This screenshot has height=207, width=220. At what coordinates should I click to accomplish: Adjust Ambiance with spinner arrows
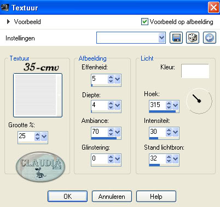click(111, 132)
